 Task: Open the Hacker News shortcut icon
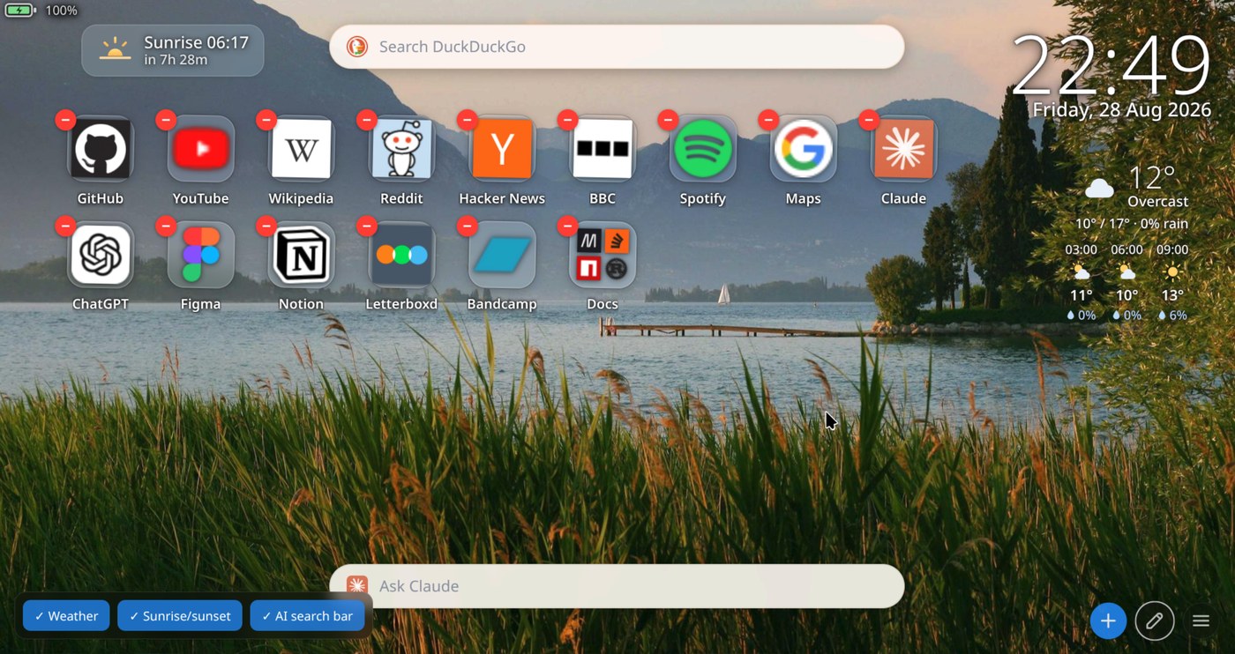(502, 149)
